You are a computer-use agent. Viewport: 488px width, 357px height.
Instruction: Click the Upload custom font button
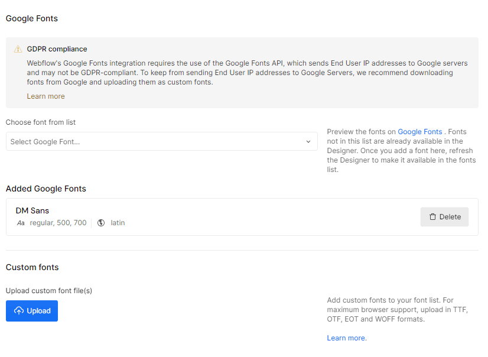point(32,311)
